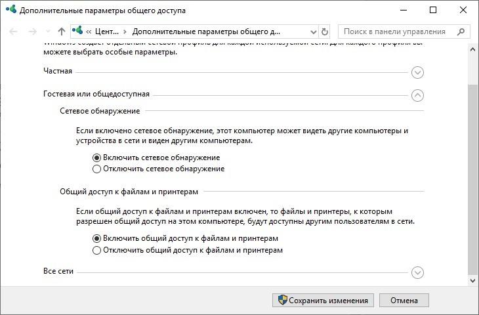The height and width of the screenshot is (315, 479).
Task: Select "Включить общий доступ к файлам и принтерам"
Action: [x=96, y=238]
